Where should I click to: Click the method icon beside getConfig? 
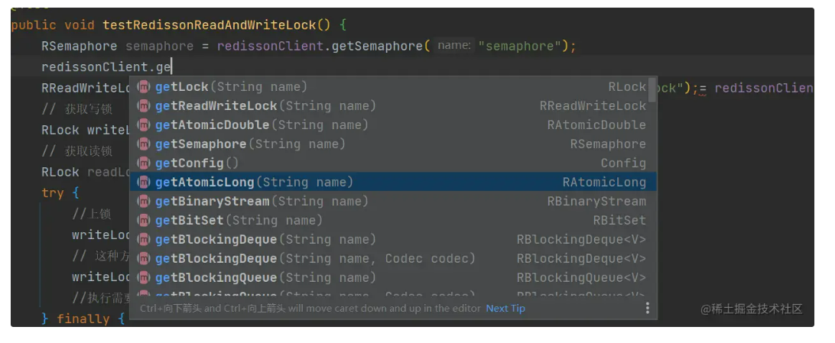click(x=143, y=163)
